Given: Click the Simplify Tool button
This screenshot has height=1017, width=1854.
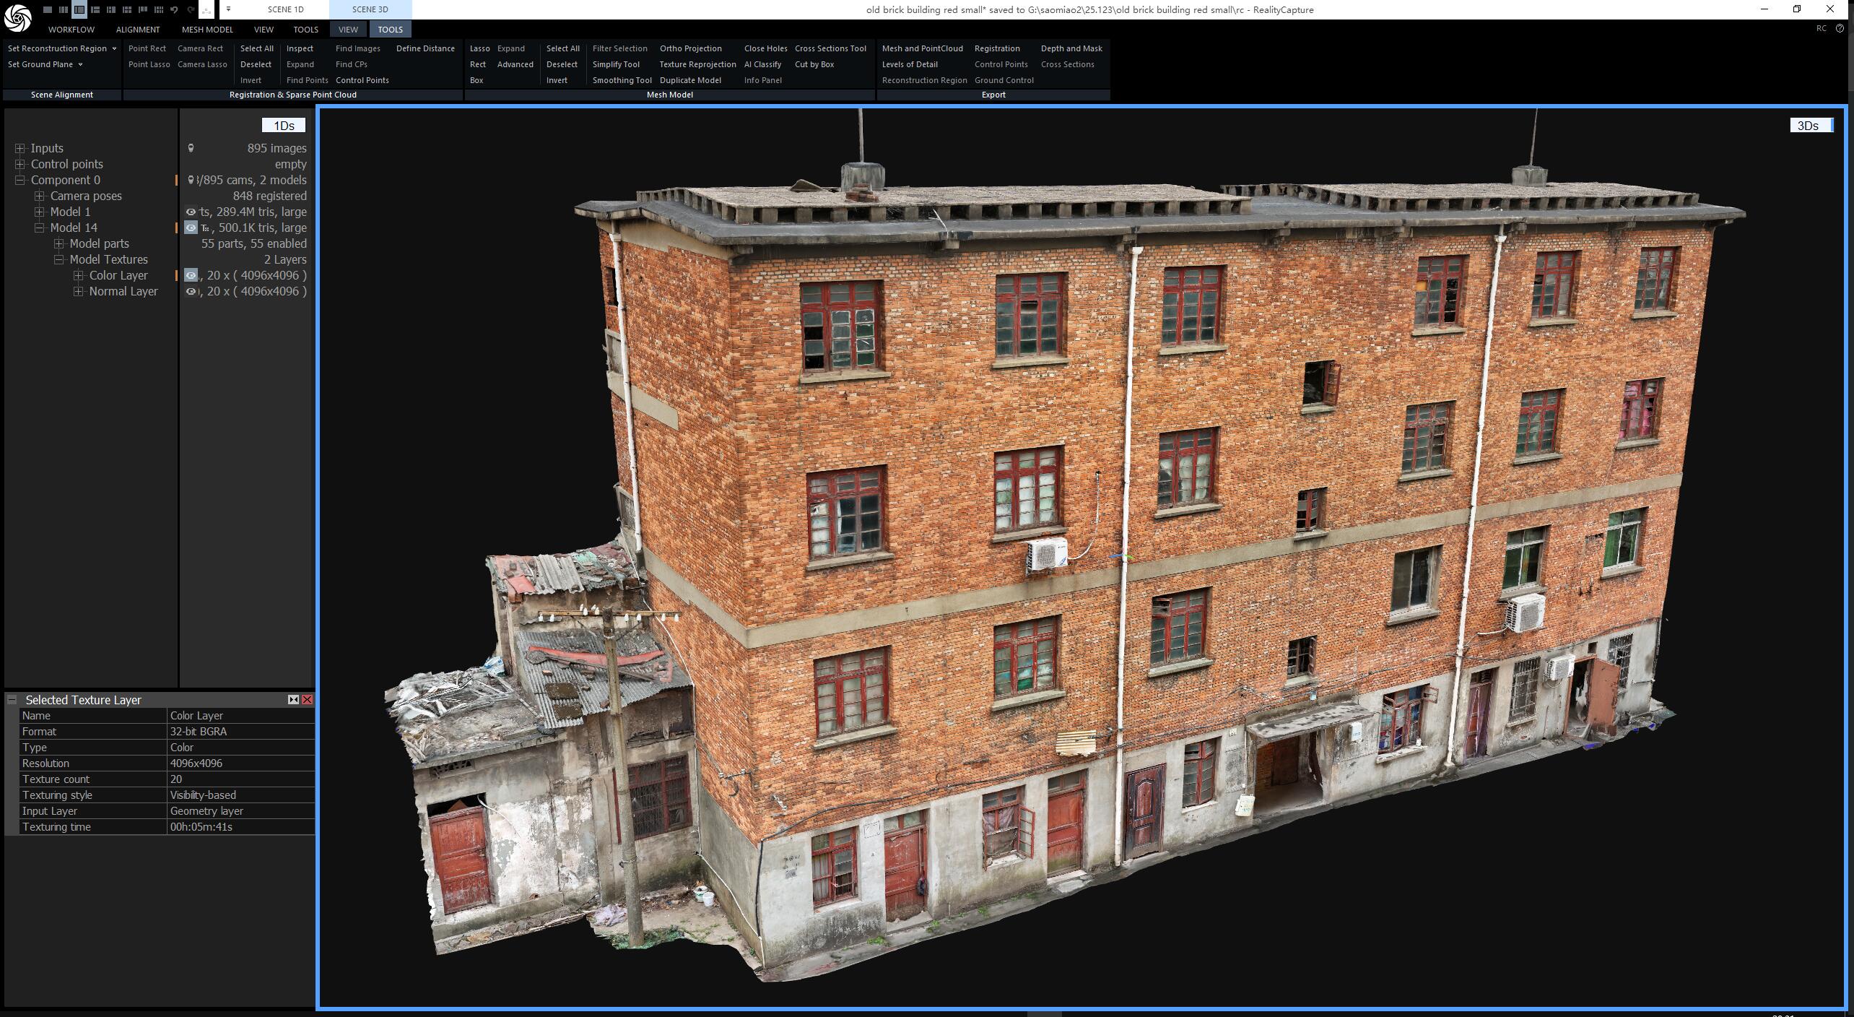Looking at the screenshot, I should 616,64.
